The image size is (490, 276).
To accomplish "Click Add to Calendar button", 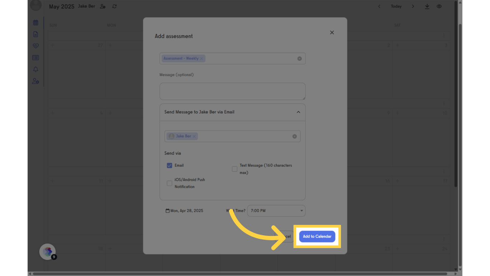I will tap(317, 236).
